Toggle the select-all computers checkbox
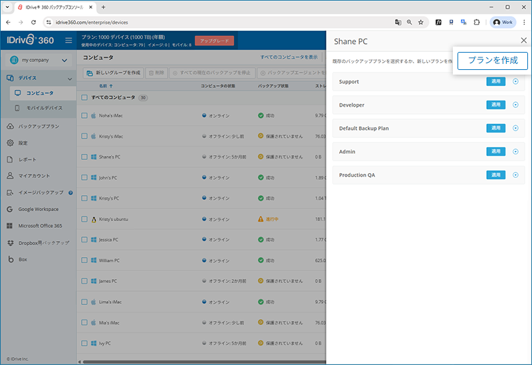The height and width of the screenshot is (365, 532). coord(84,97)
